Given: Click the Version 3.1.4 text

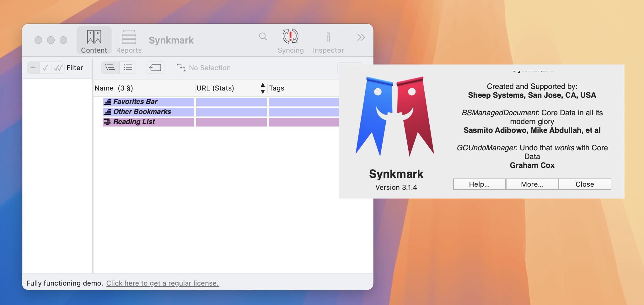Looking at the screenshot, I should coord(396,187).
